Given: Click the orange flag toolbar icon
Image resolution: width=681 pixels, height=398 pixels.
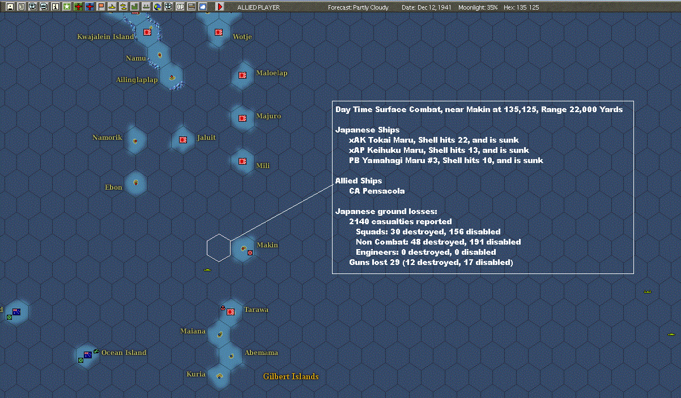Looking at the screenshot, I should coord(101,7).
